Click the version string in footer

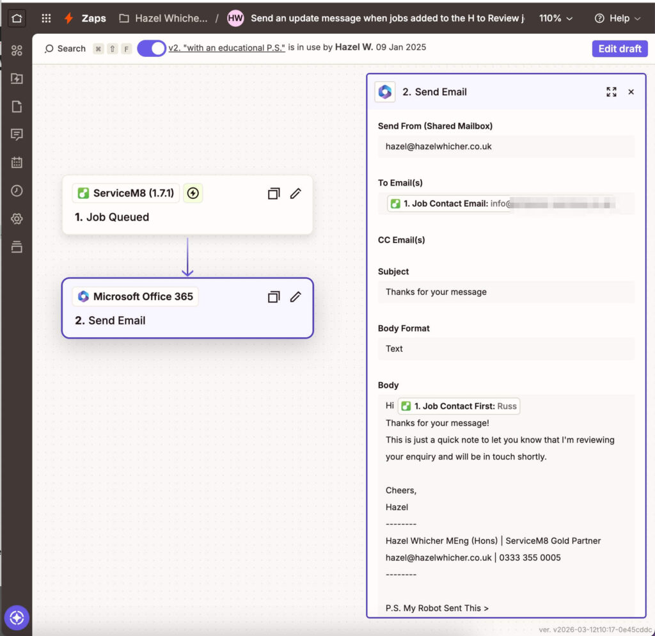pyautogui.click(x=596, y=630)
